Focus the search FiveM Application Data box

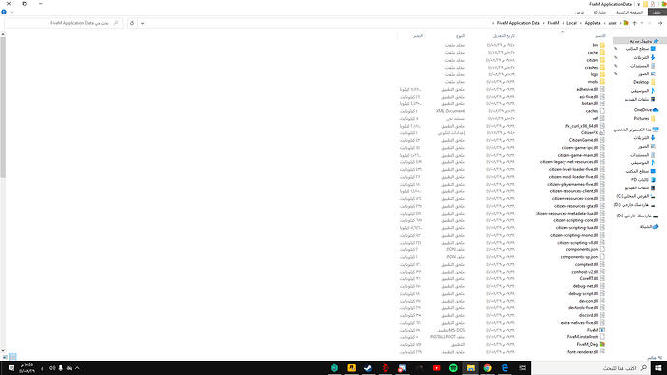[64, 23]
